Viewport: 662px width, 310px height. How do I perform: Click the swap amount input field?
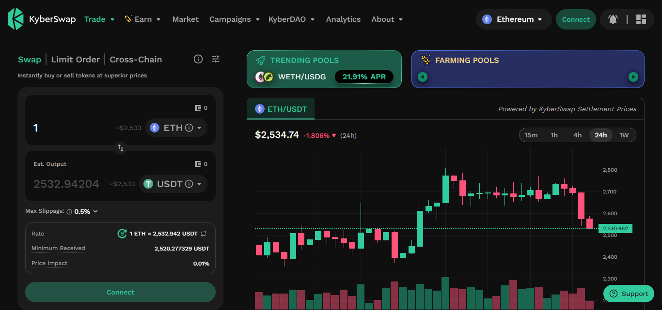click(73, 128)
